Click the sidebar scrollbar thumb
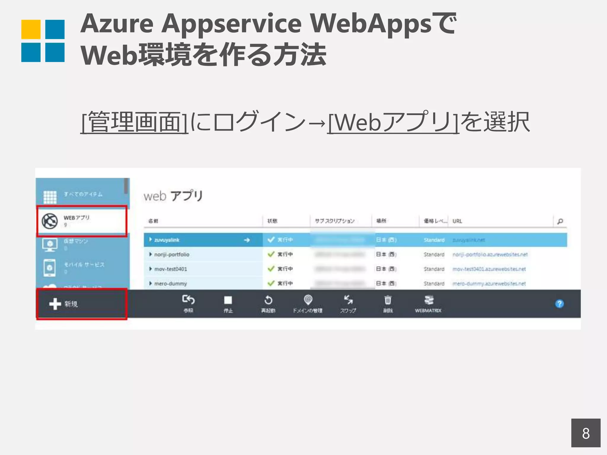Image resolution: width=607 pixels, height=455 pixels. tap(126, 186)
